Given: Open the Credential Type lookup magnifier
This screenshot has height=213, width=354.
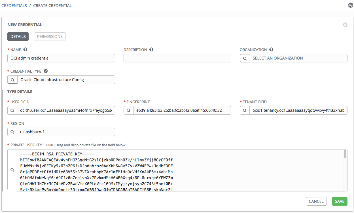Looking at the screenshot, I should (12, 80).
